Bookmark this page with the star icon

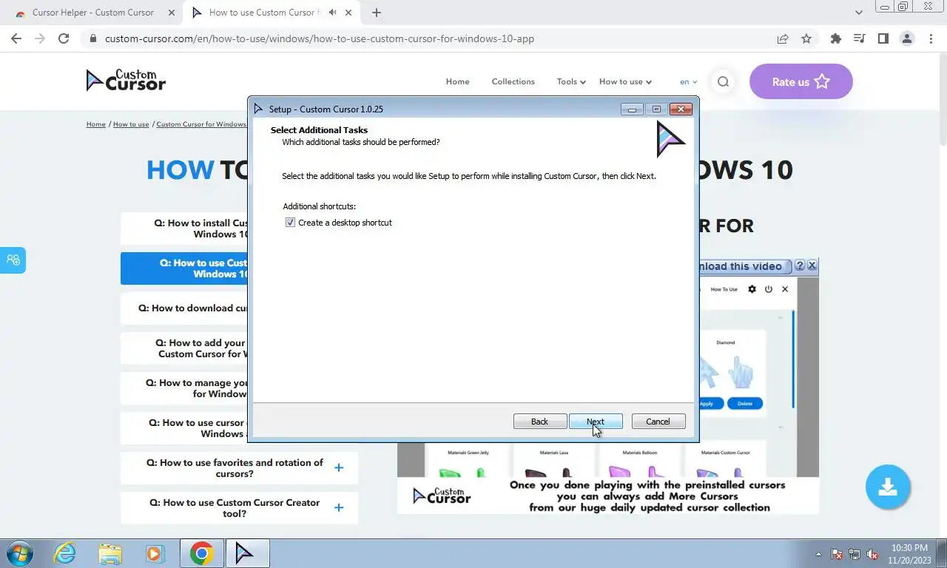point(806,38)
